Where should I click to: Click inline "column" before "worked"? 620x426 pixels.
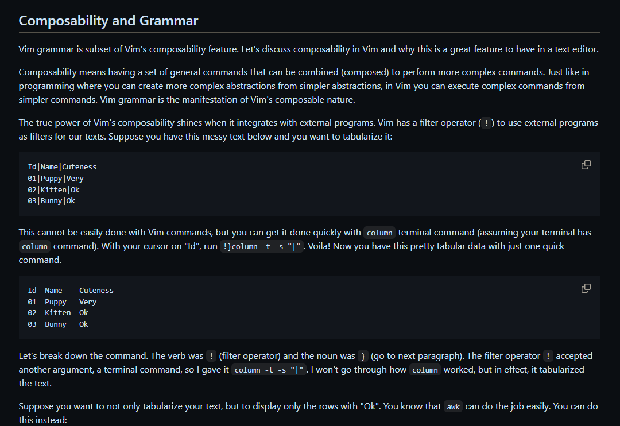(x=425, y=370)
